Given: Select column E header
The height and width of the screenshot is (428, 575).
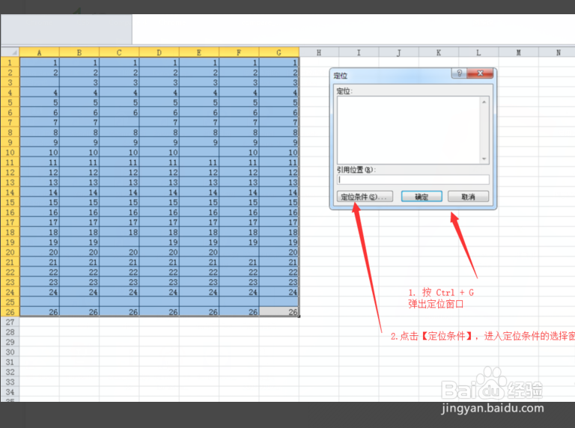Looking at the screenshot, I should pyautogui.click(x=199, y=52).
